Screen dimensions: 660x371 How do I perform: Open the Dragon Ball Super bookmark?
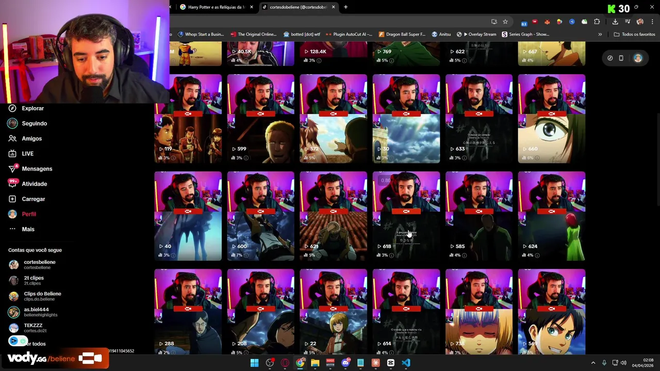click(402, 35)
